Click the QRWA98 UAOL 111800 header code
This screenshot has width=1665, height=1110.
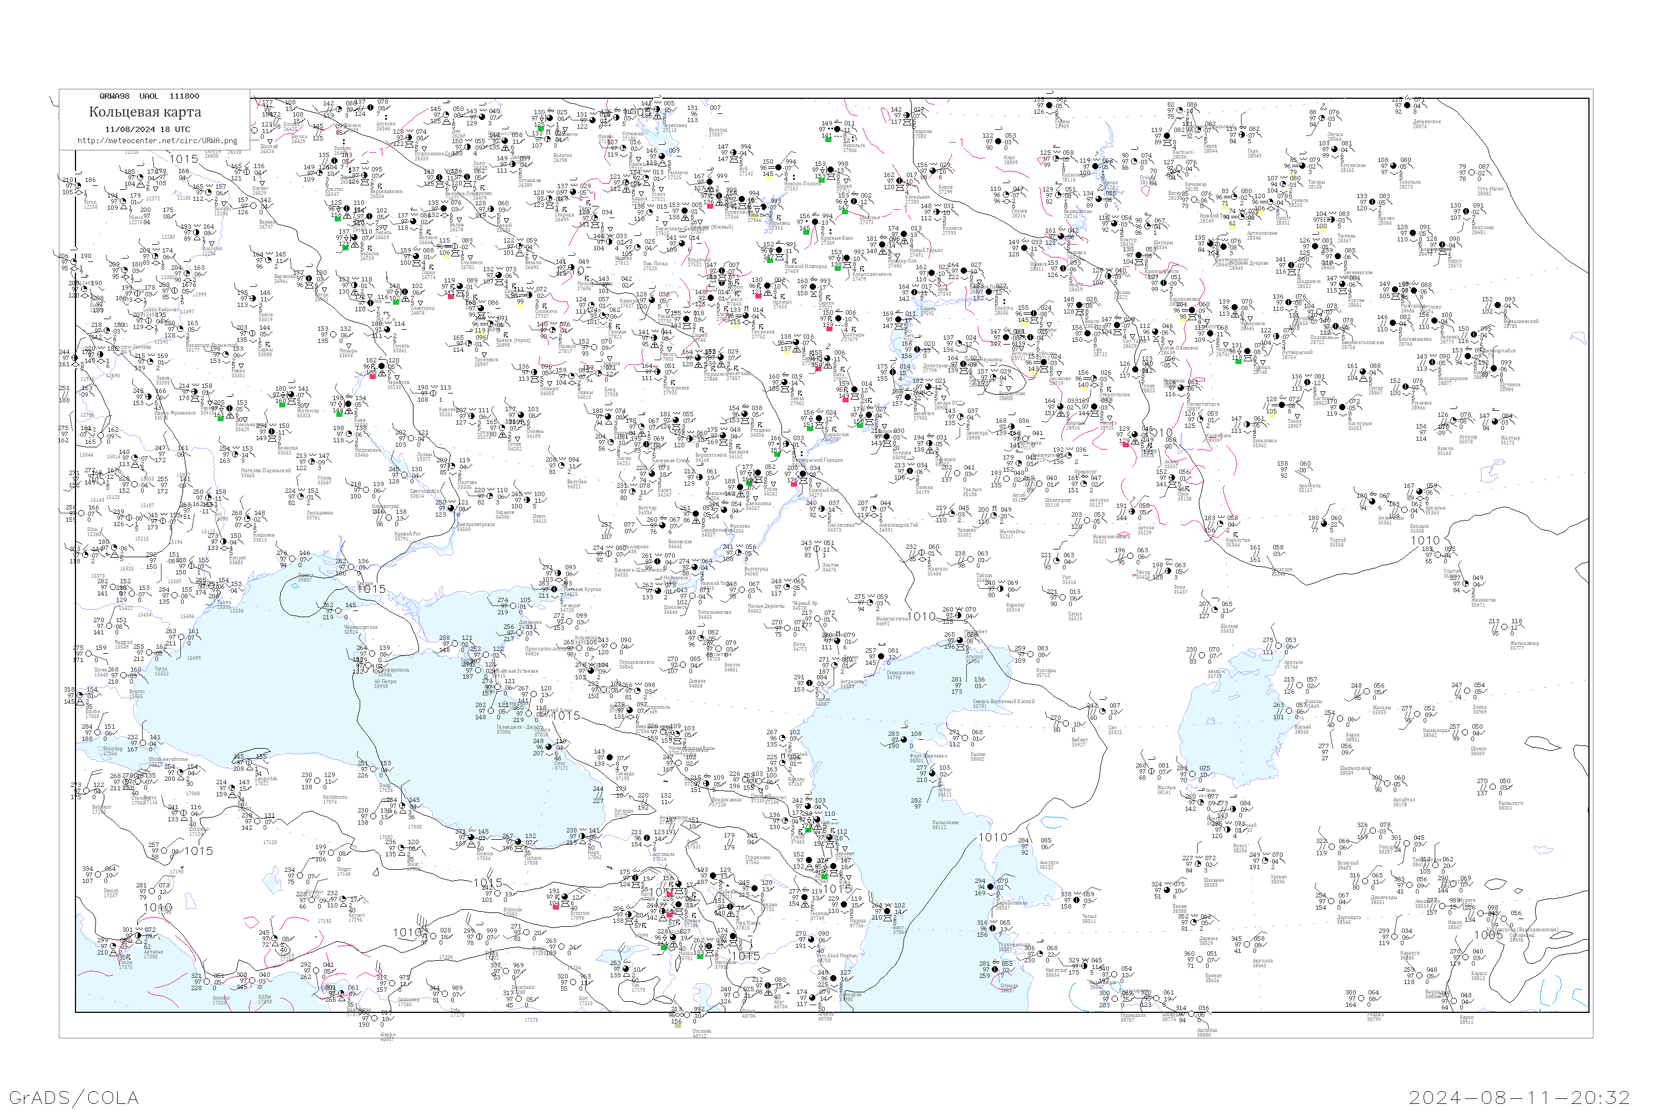[x=149, y=96]
